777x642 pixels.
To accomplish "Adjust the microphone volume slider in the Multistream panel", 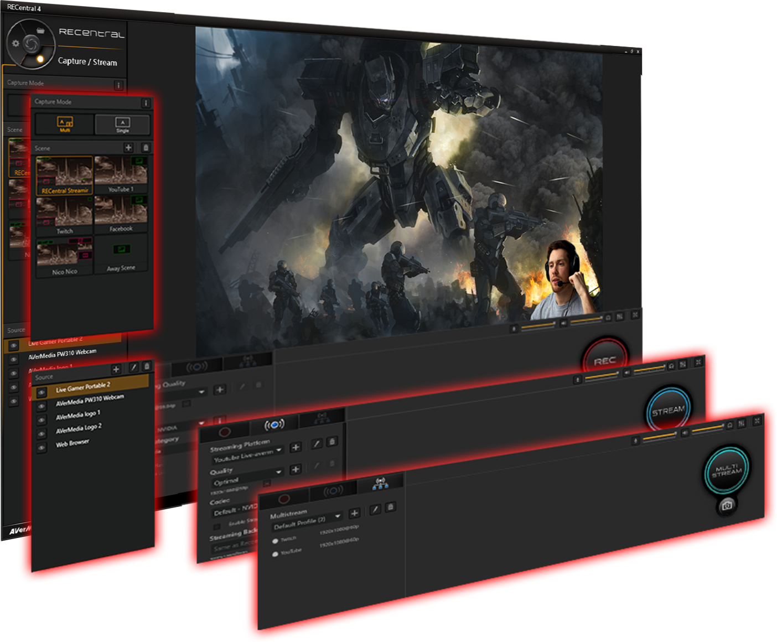I will (659, 436).
